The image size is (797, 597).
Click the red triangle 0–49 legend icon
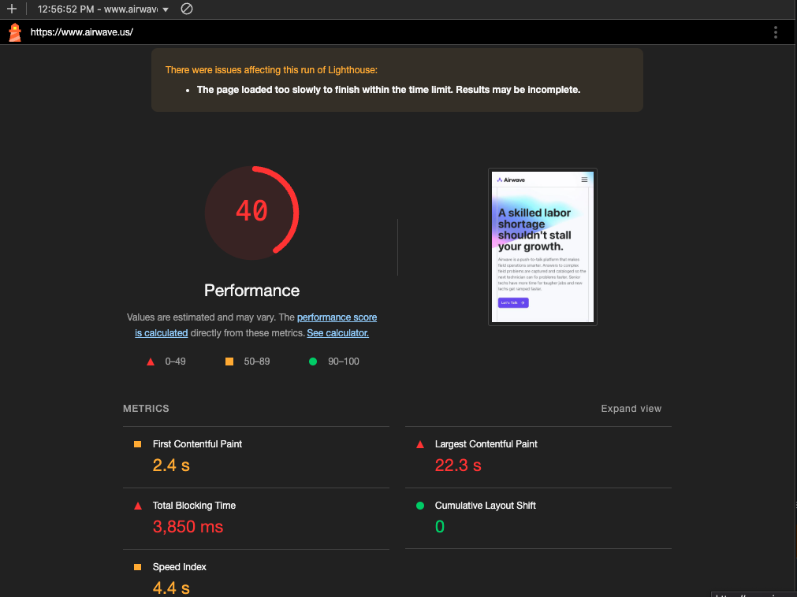pos(151,362)
